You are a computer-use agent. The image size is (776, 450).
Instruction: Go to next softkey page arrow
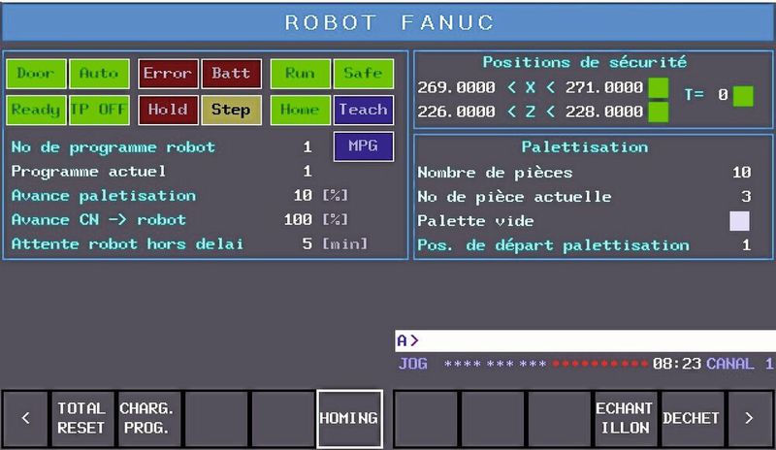(749, 418)
